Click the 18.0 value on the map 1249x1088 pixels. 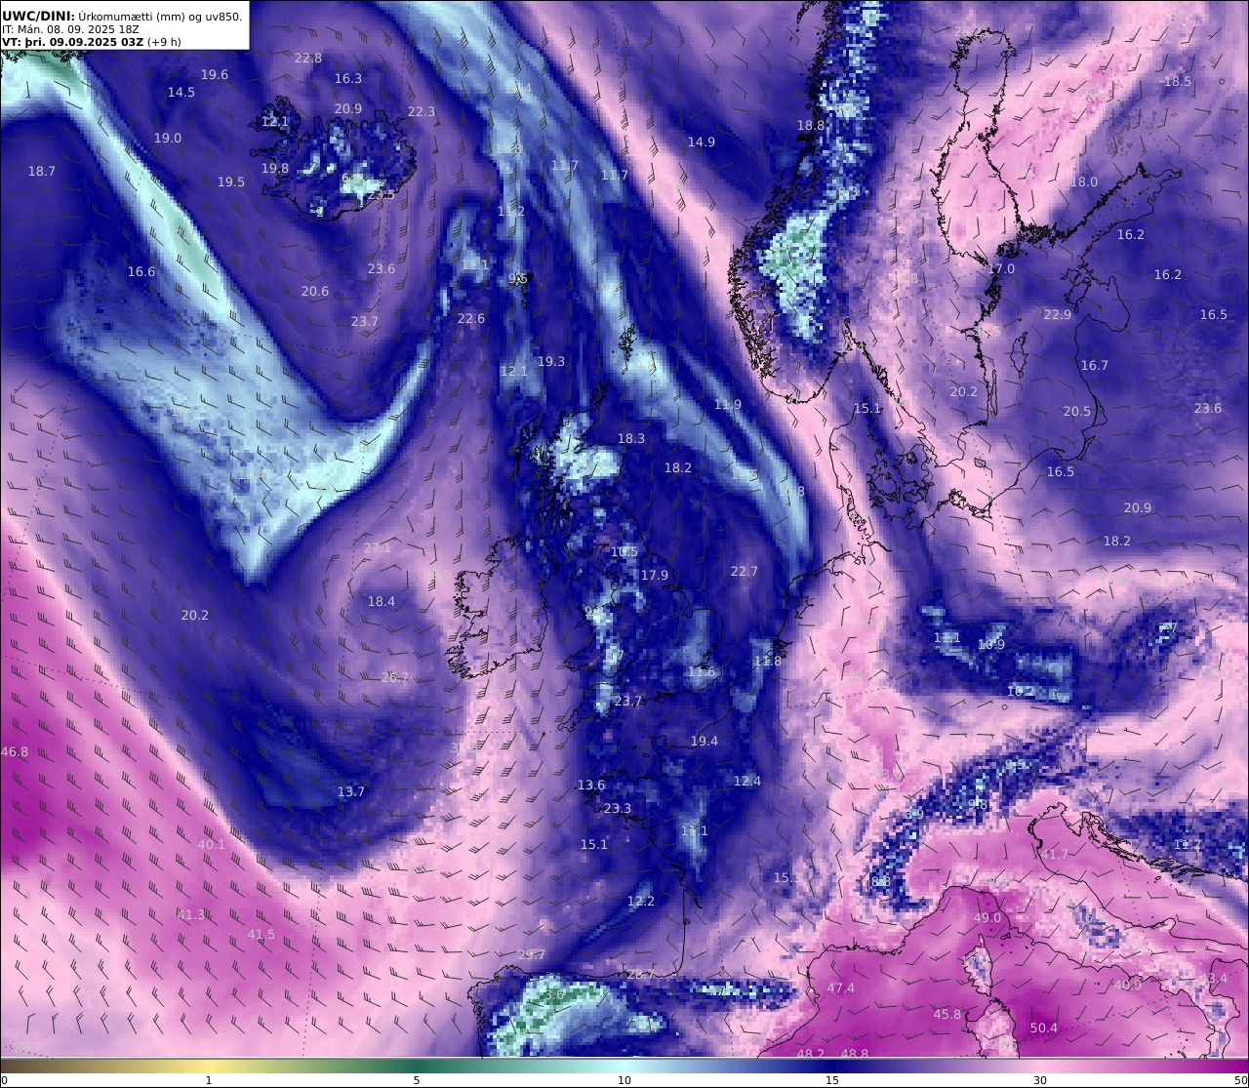click(x=1084, y=181)
